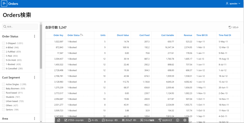
Task: Enable the 6-Cancelled status checkbox
Action: coord(4,69)
